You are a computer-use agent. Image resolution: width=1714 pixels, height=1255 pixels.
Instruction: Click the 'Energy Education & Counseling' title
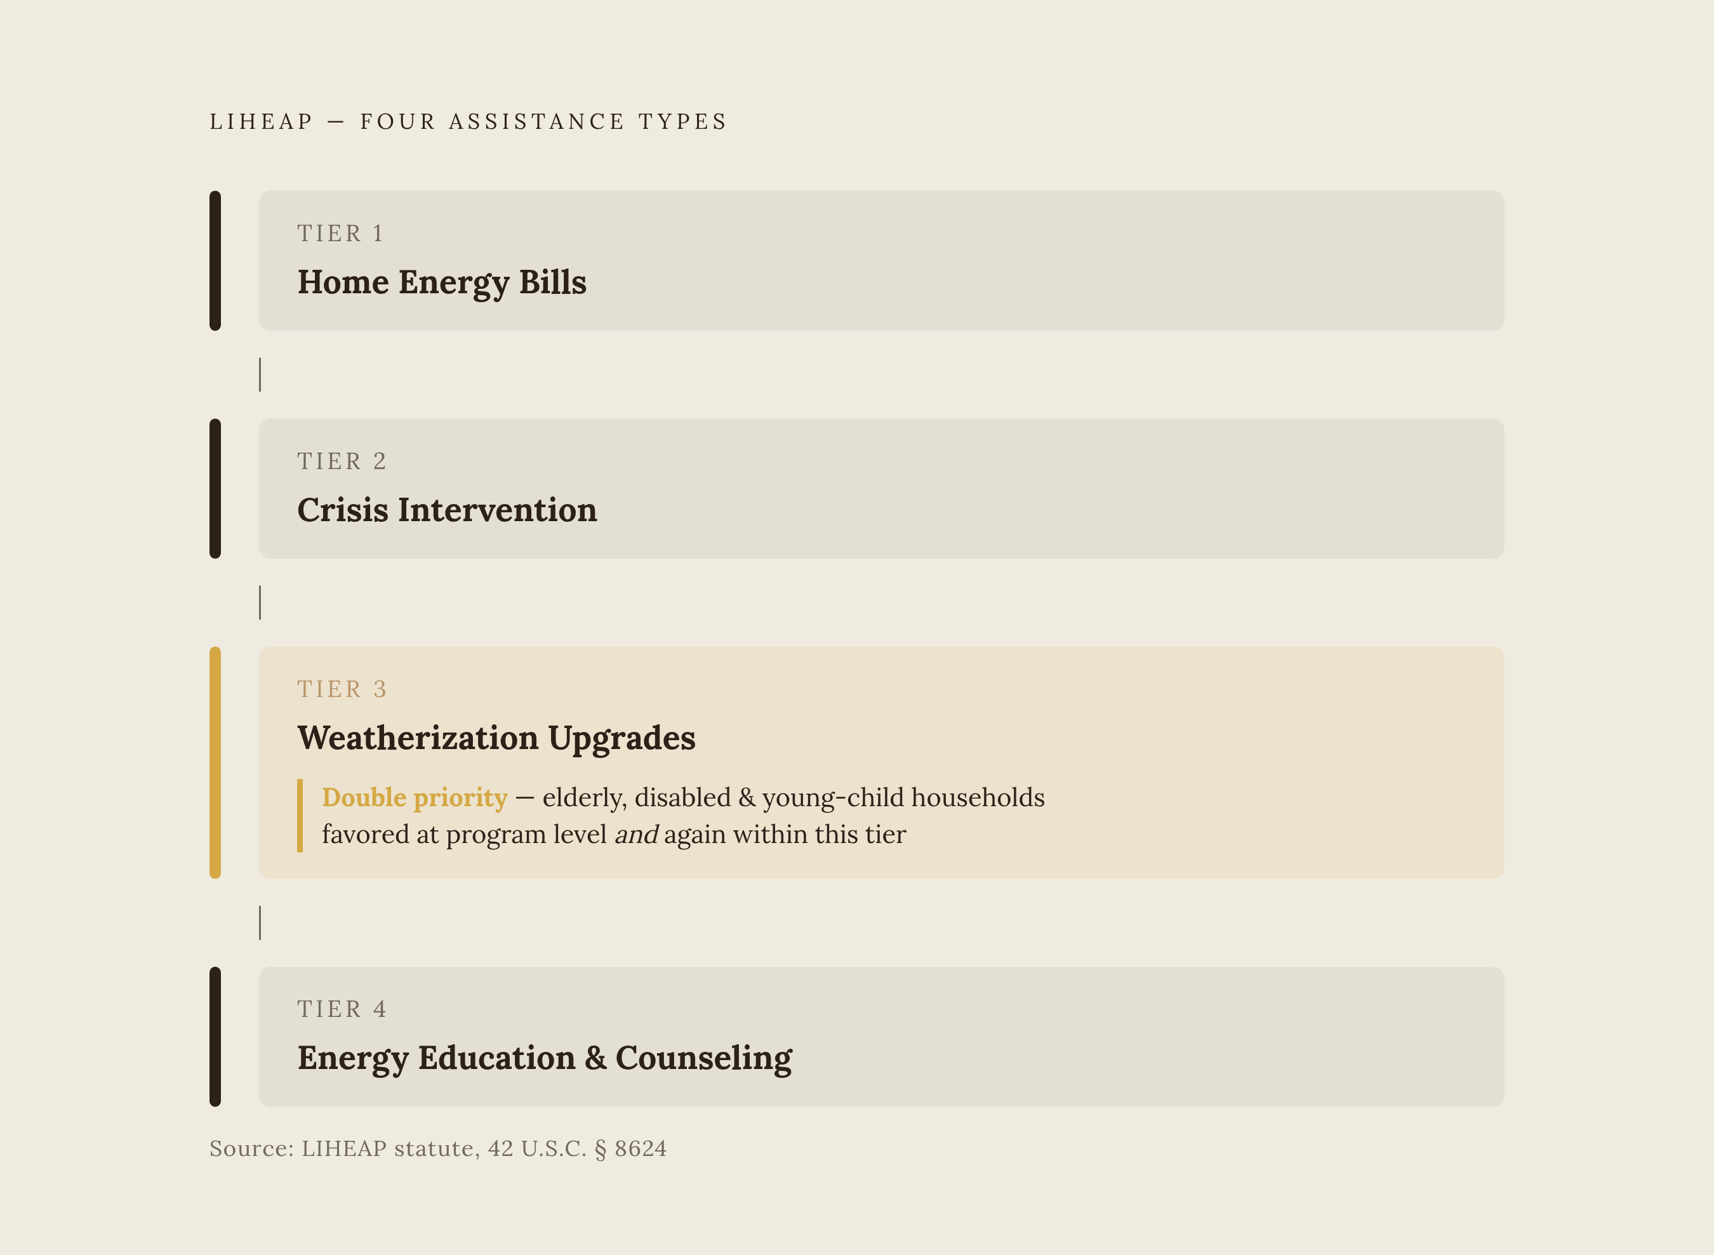[x=544, y=1058]
